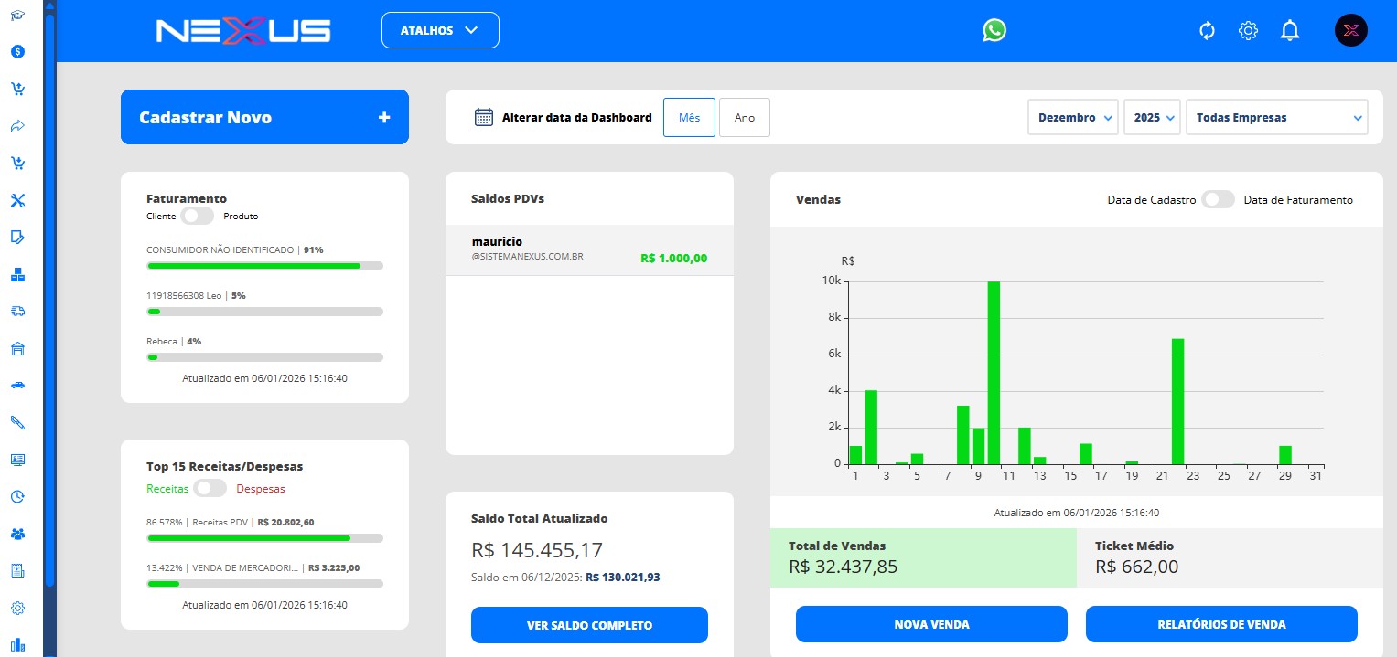The height and width of the screenshot is (657, 1397).
Task: Switch dashboard to Ano view
Action: tap(745, 118)
